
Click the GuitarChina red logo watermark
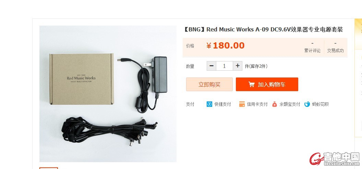[x=335, y=159]
